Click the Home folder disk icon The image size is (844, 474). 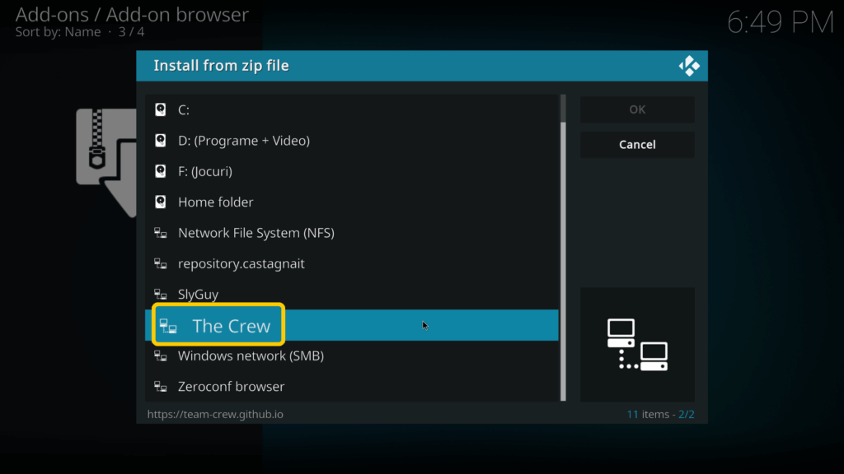(160, 202)
